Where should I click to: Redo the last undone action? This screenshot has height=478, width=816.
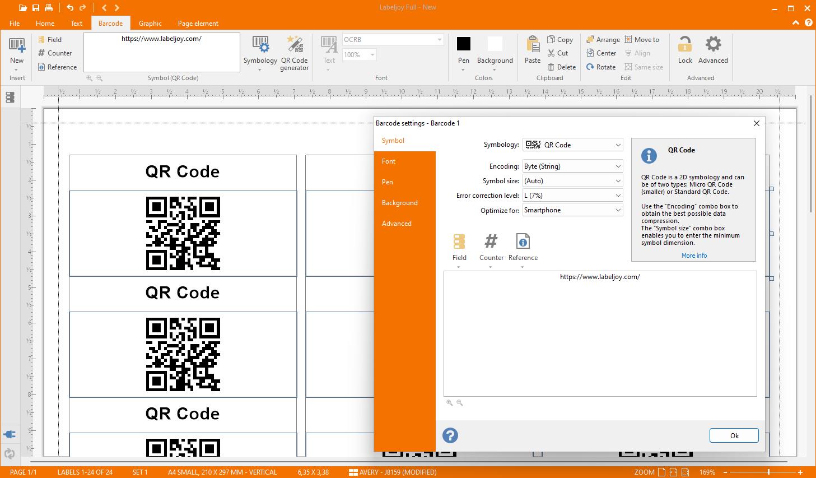83,8
